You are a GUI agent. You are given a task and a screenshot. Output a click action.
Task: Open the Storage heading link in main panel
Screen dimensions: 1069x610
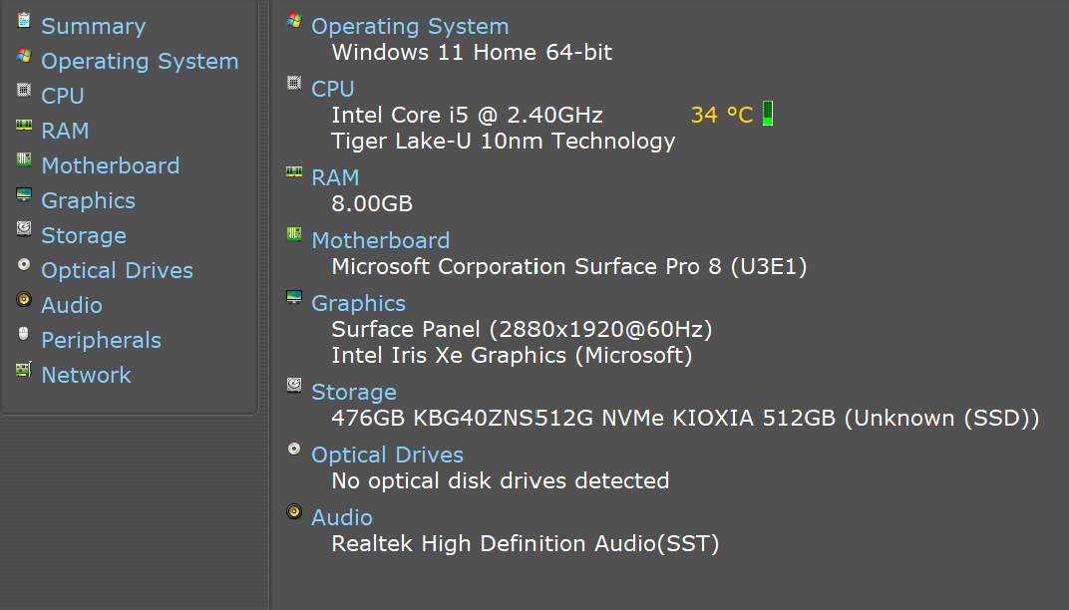(354, 392)
